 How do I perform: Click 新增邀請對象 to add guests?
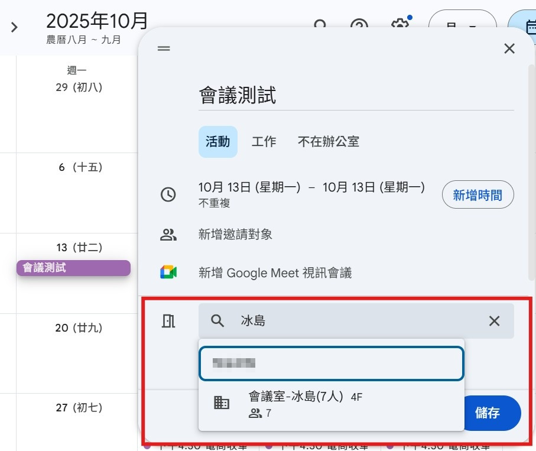(235, 235)
